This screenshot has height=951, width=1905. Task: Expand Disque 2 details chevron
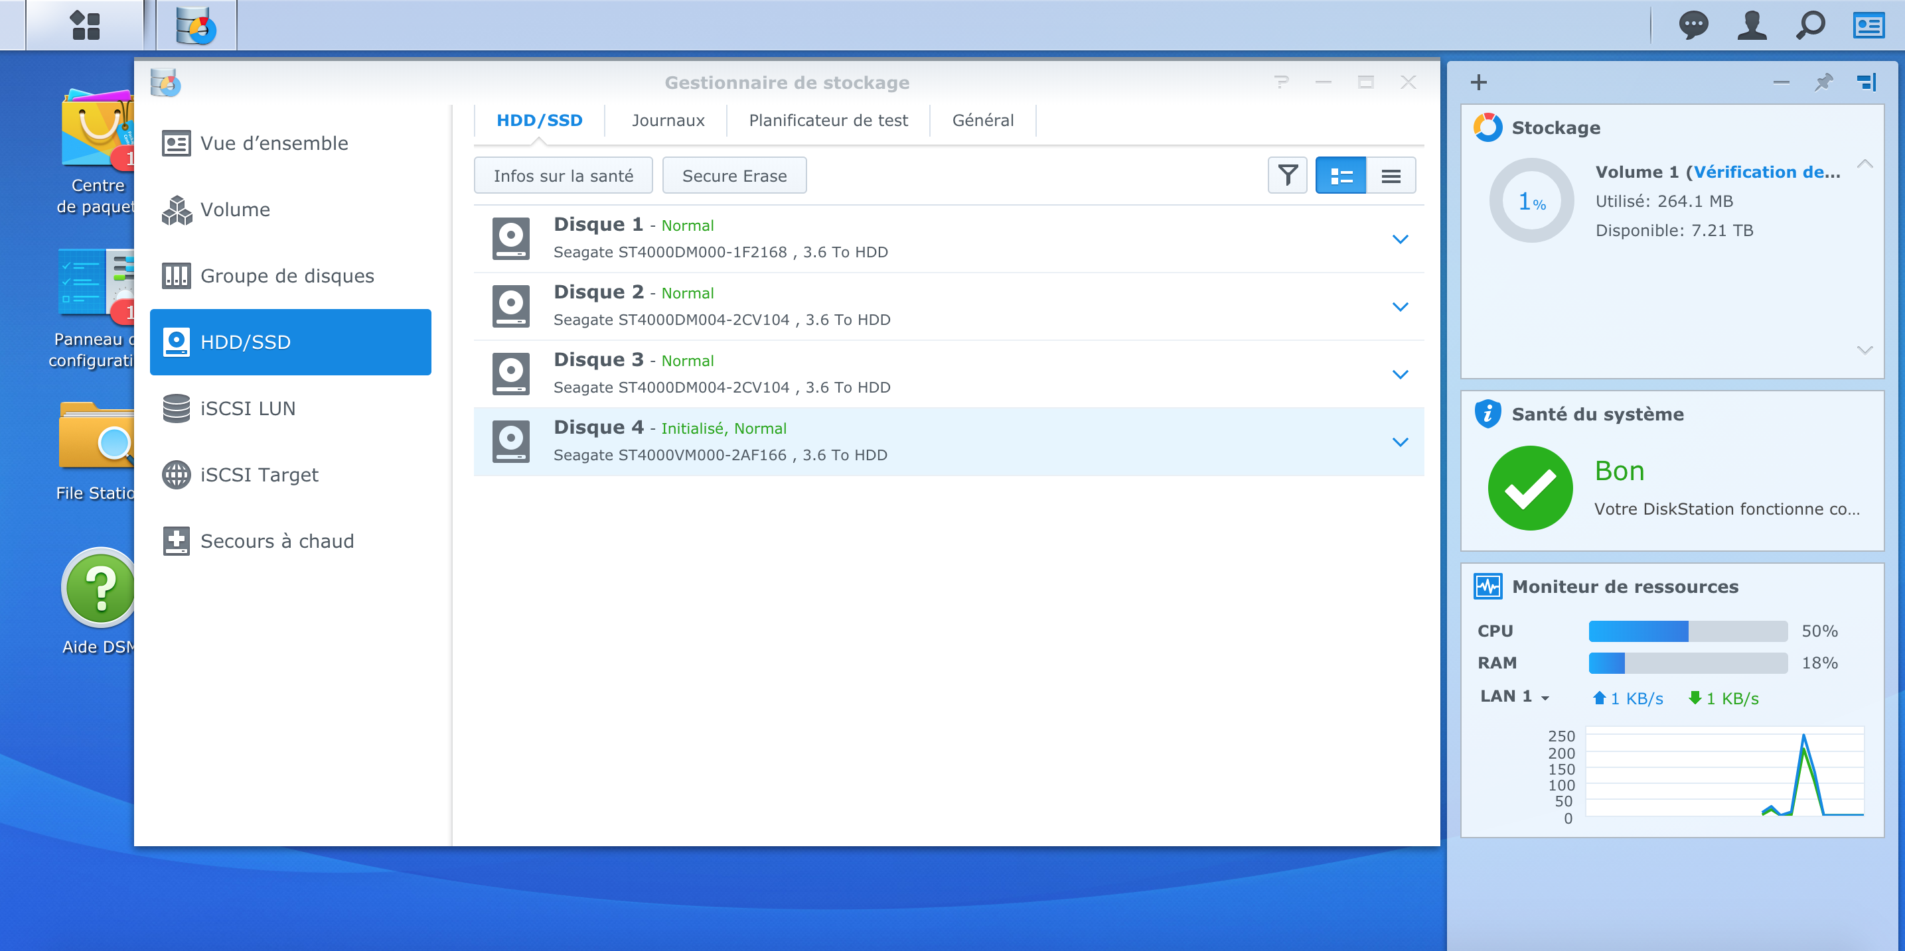coord(1400,306)
